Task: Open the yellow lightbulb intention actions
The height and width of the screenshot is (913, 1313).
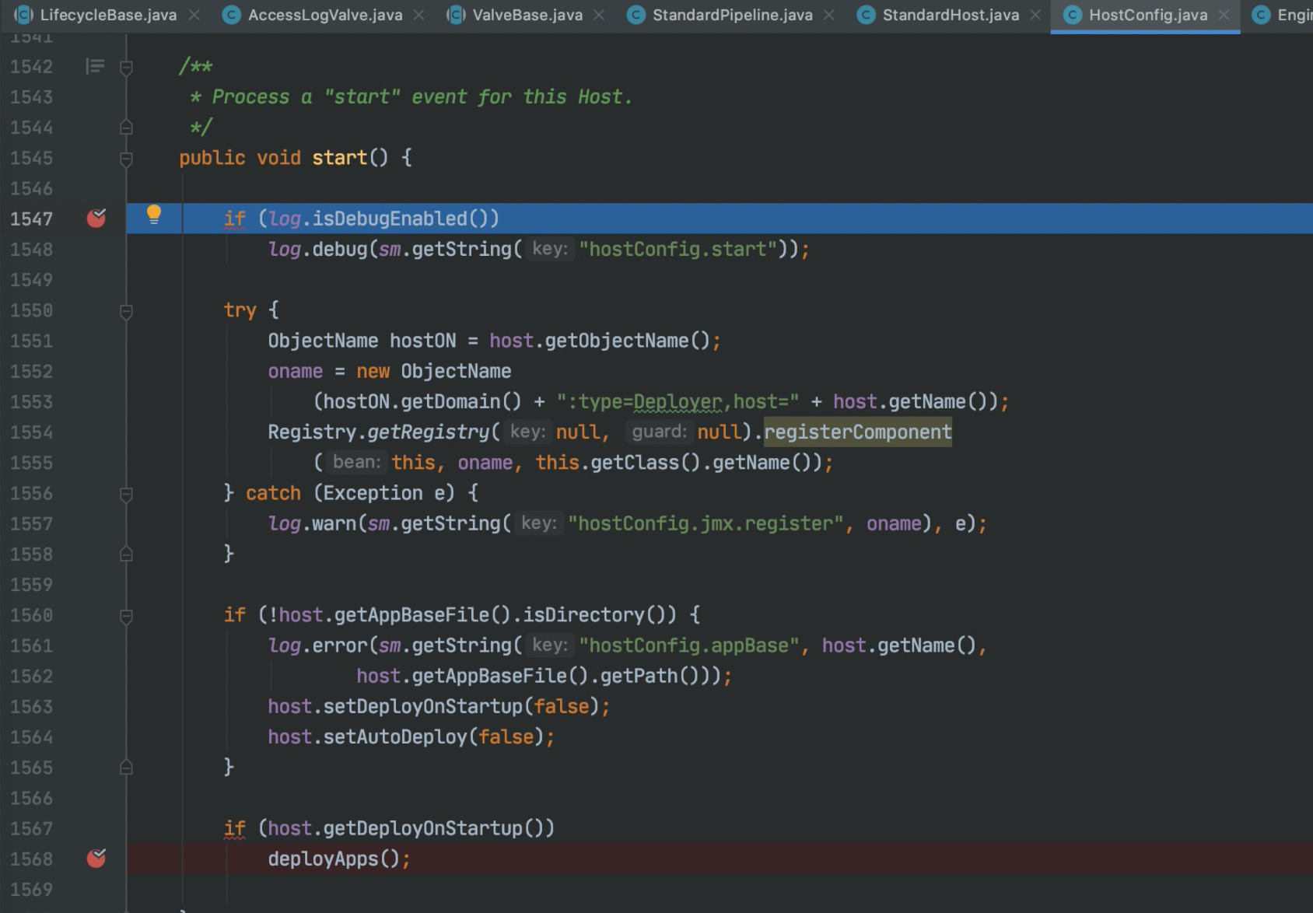Action: click(x=154, y=215)
